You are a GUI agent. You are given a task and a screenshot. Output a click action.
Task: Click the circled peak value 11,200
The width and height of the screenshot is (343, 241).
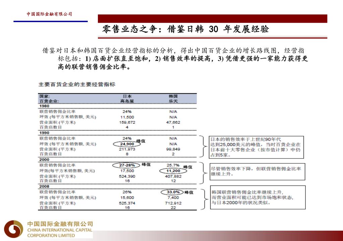click(x=173, y=171)
